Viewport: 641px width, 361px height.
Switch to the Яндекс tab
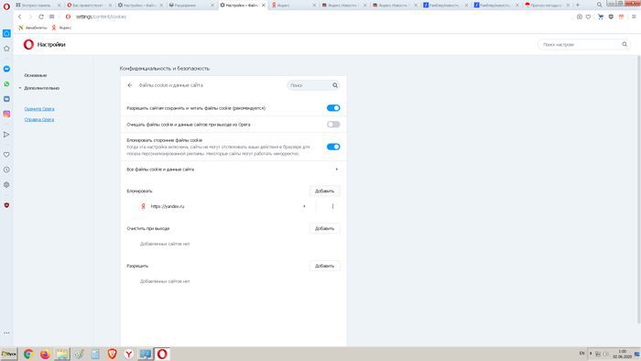coord(294,5)
